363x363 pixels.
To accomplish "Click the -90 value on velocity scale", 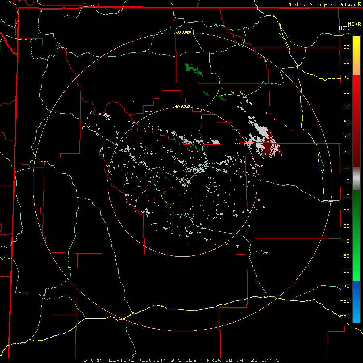I will pos(345,316).
